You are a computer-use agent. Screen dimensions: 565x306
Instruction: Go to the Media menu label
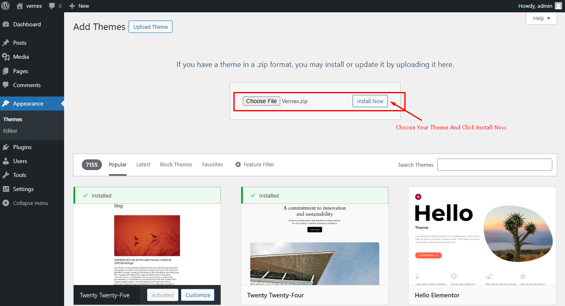pyautogui.click(x=21, y=57)
